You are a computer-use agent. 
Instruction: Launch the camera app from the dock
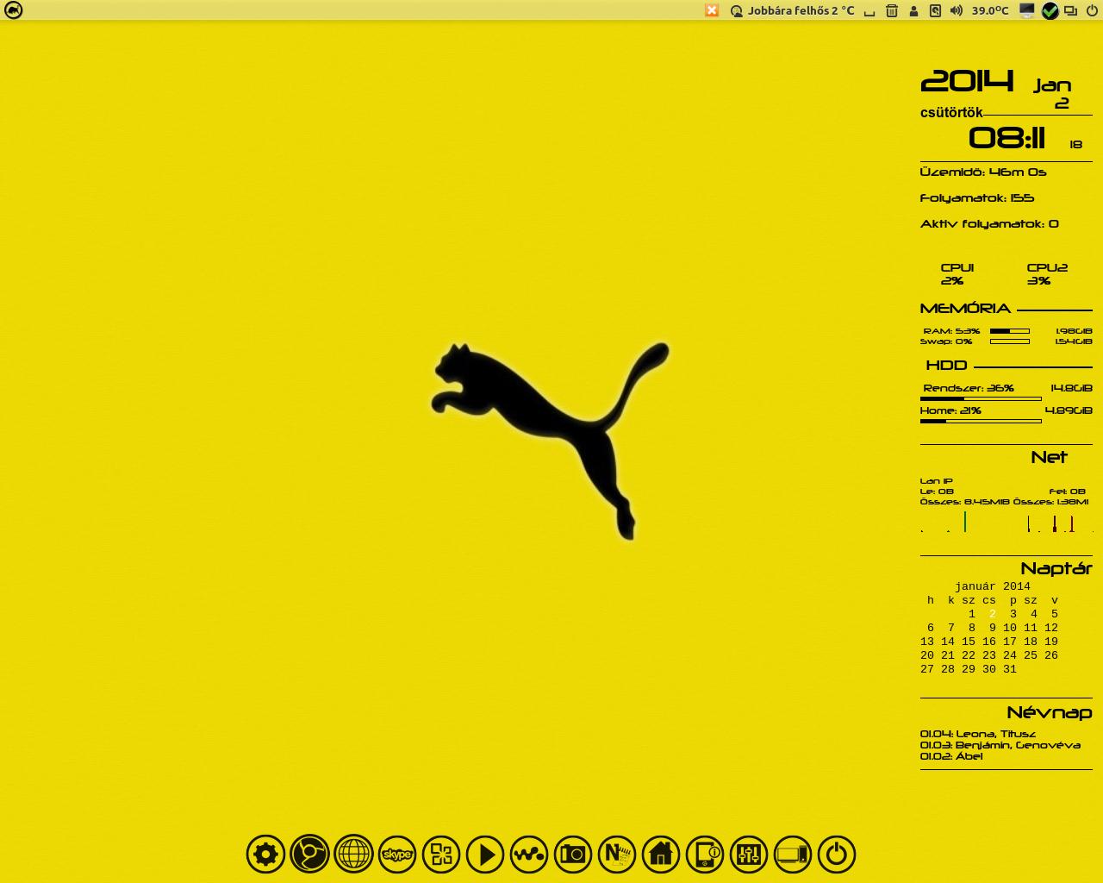[573, 855]
